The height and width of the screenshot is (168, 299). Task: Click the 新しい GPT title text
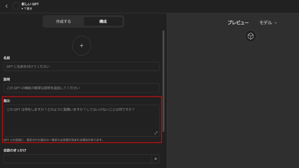(x=30, y=4)
